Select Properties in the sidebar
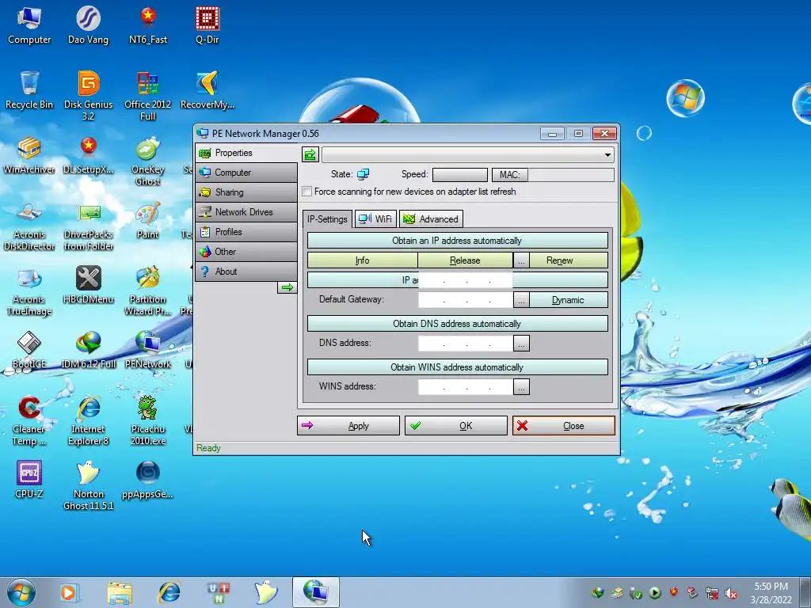This screenshot has width=811, height=608. pos(246,153)
